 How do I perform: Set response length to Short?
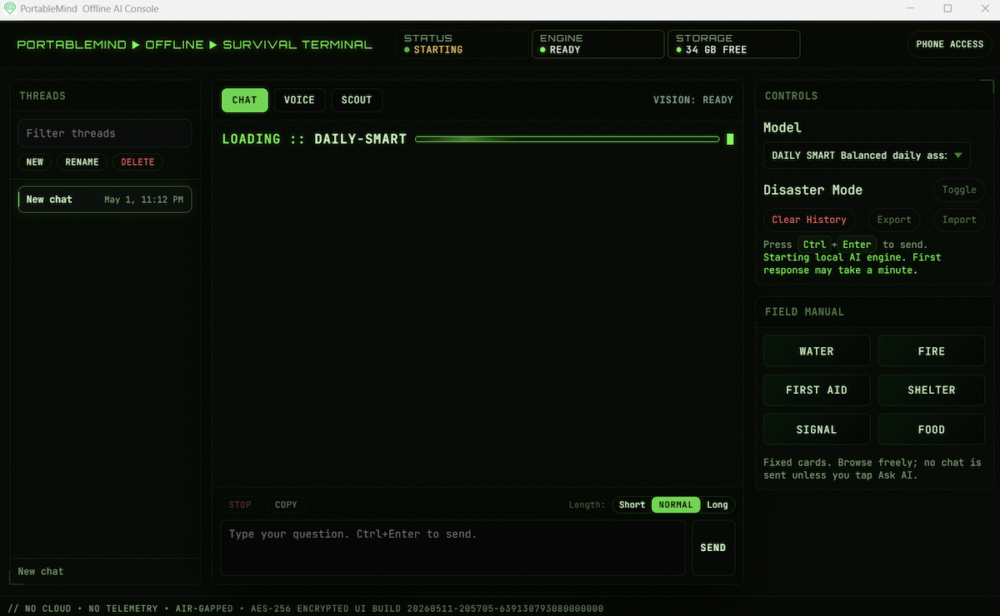632,504
